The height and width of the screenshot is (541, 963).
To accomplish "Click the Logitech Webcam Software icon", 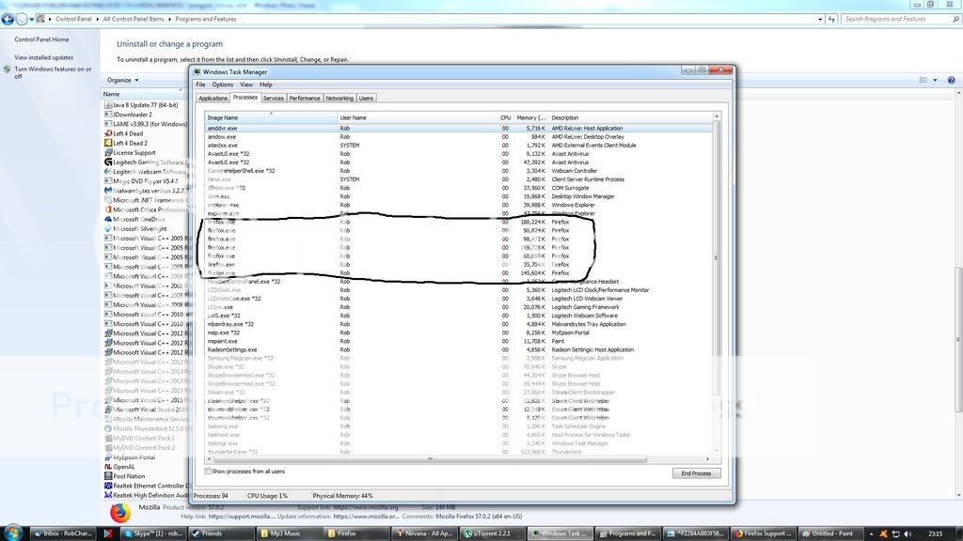I will pos(108,172).
